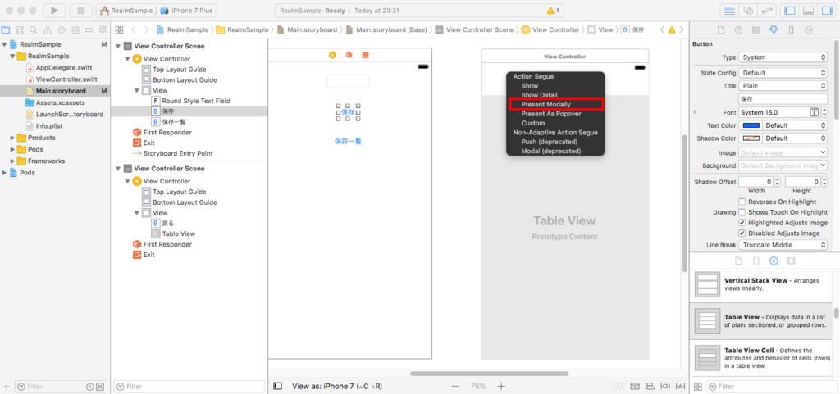This screenshot has height=394, width=840.
Task: Show the Code Snippet library
Action: 756,260
